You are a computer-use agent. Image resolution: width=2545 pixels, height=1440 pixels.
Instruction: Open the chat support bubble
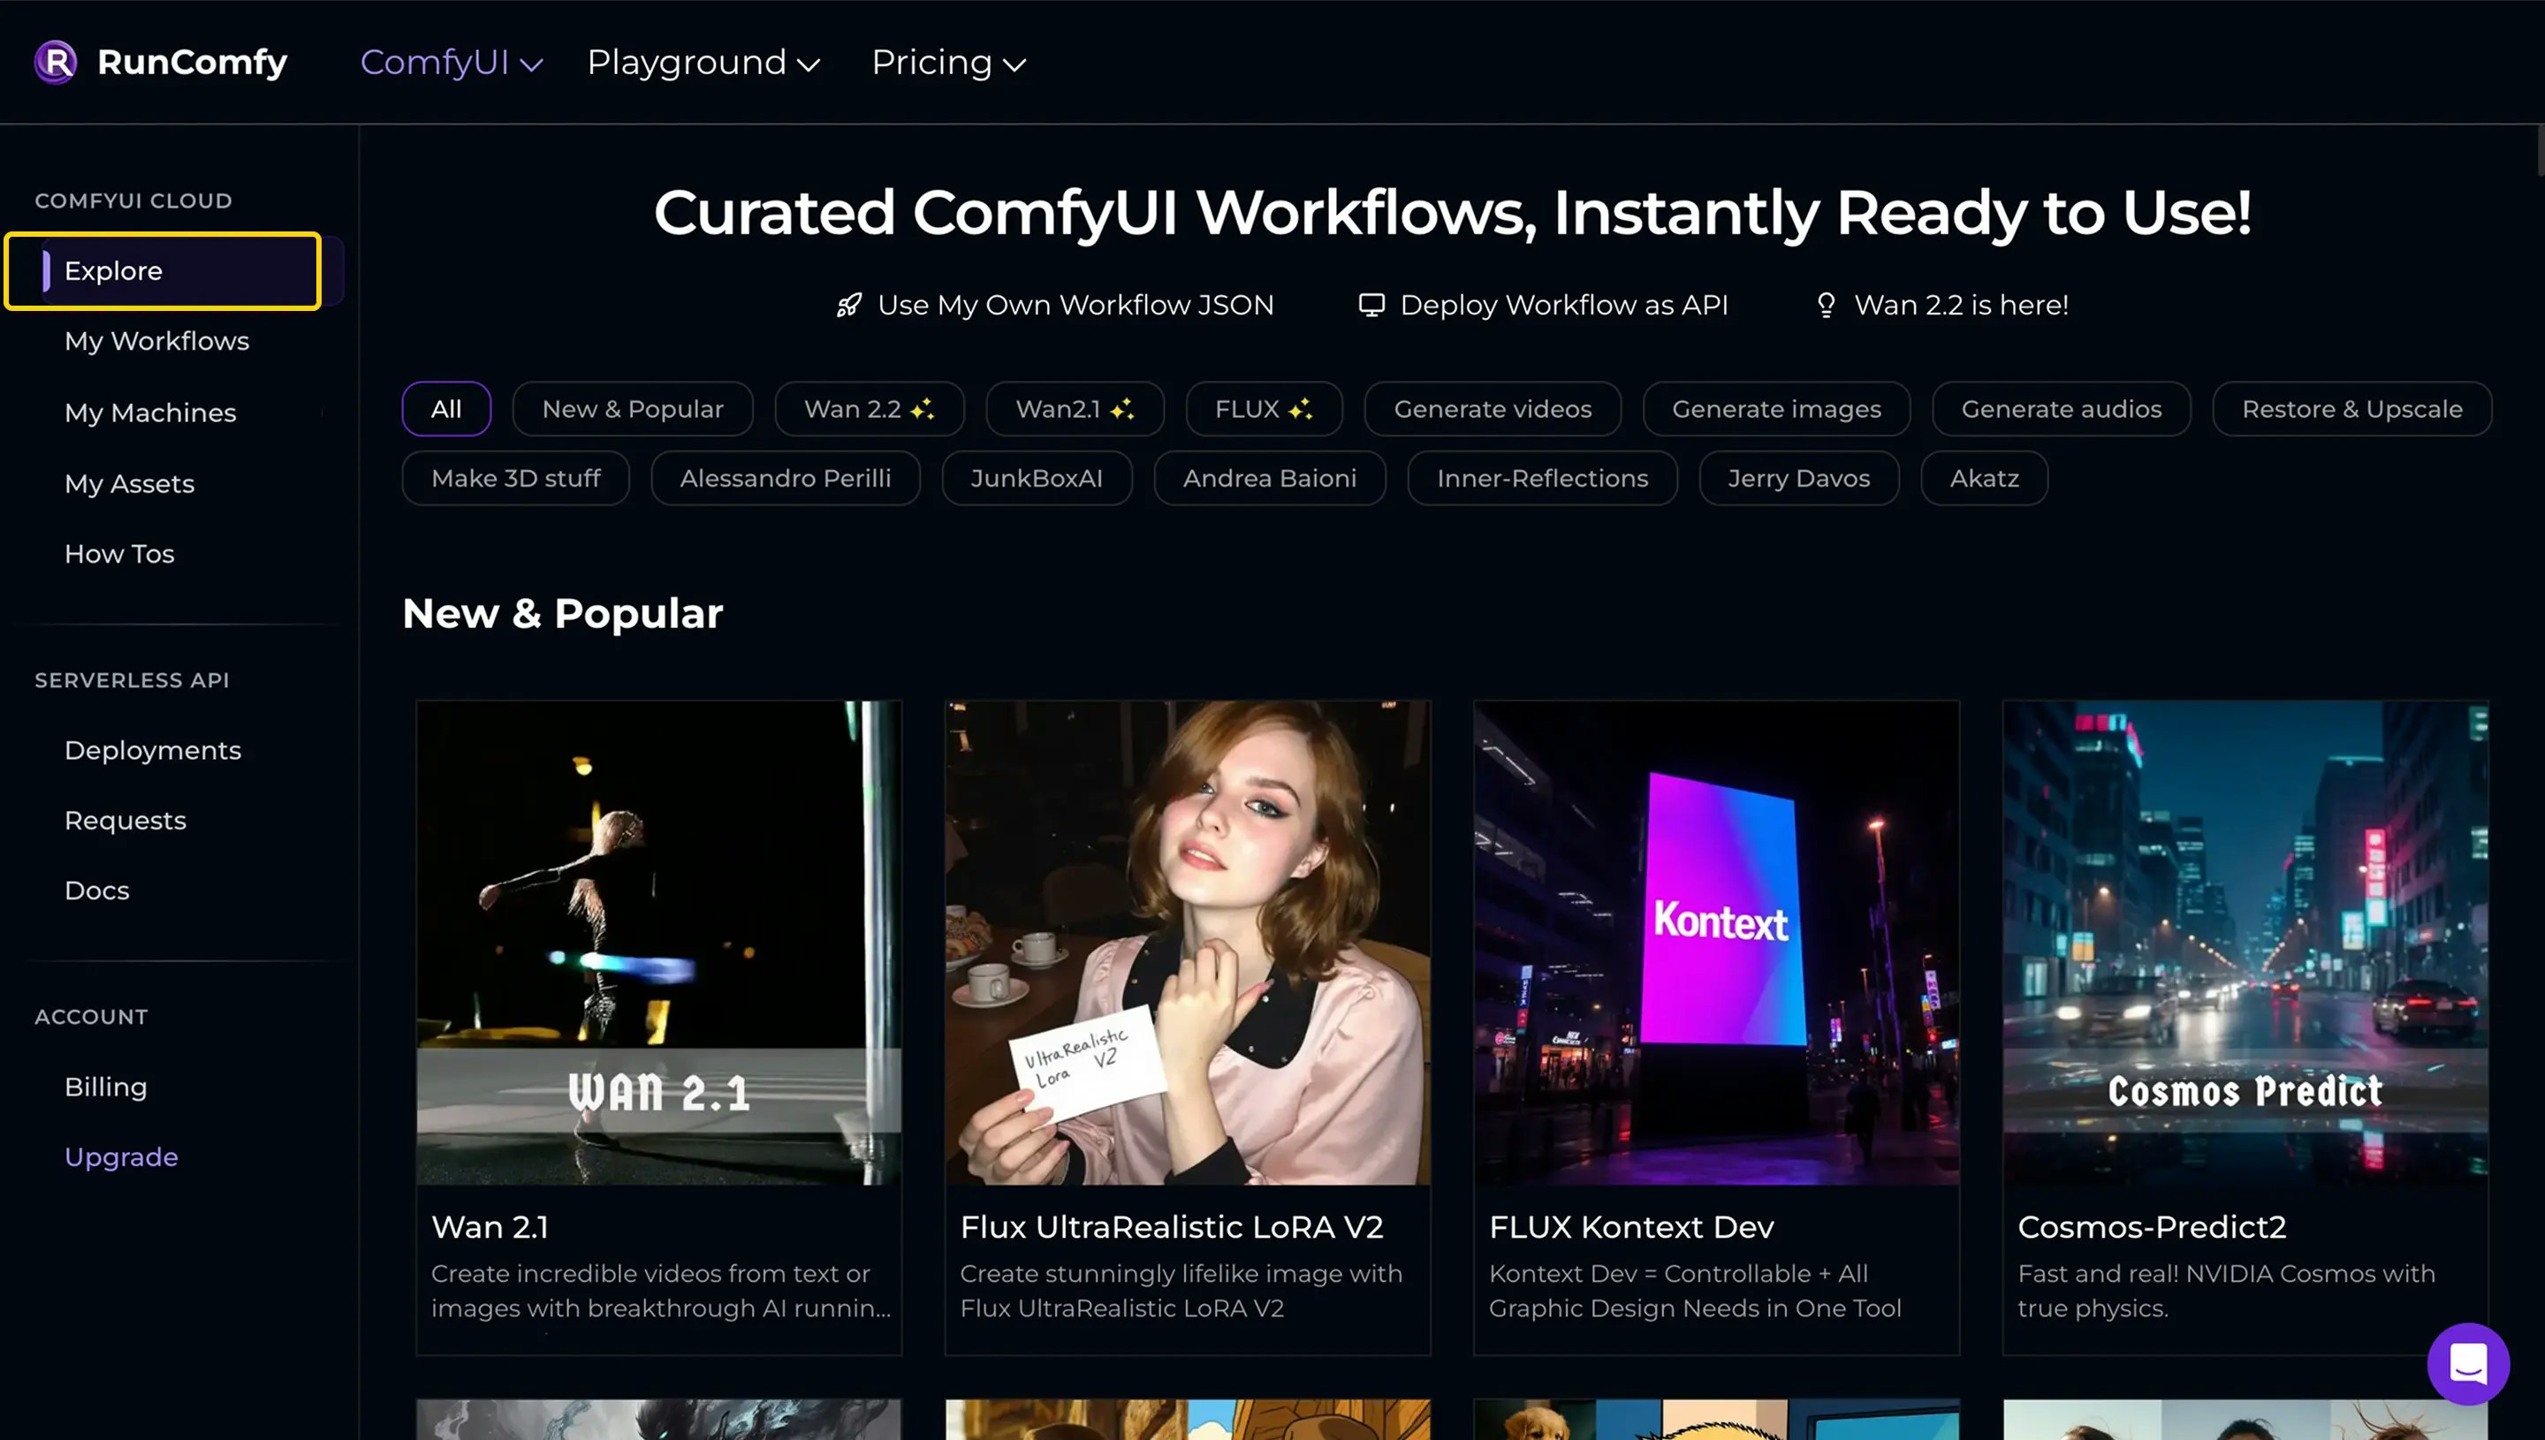point(2467,1363)
